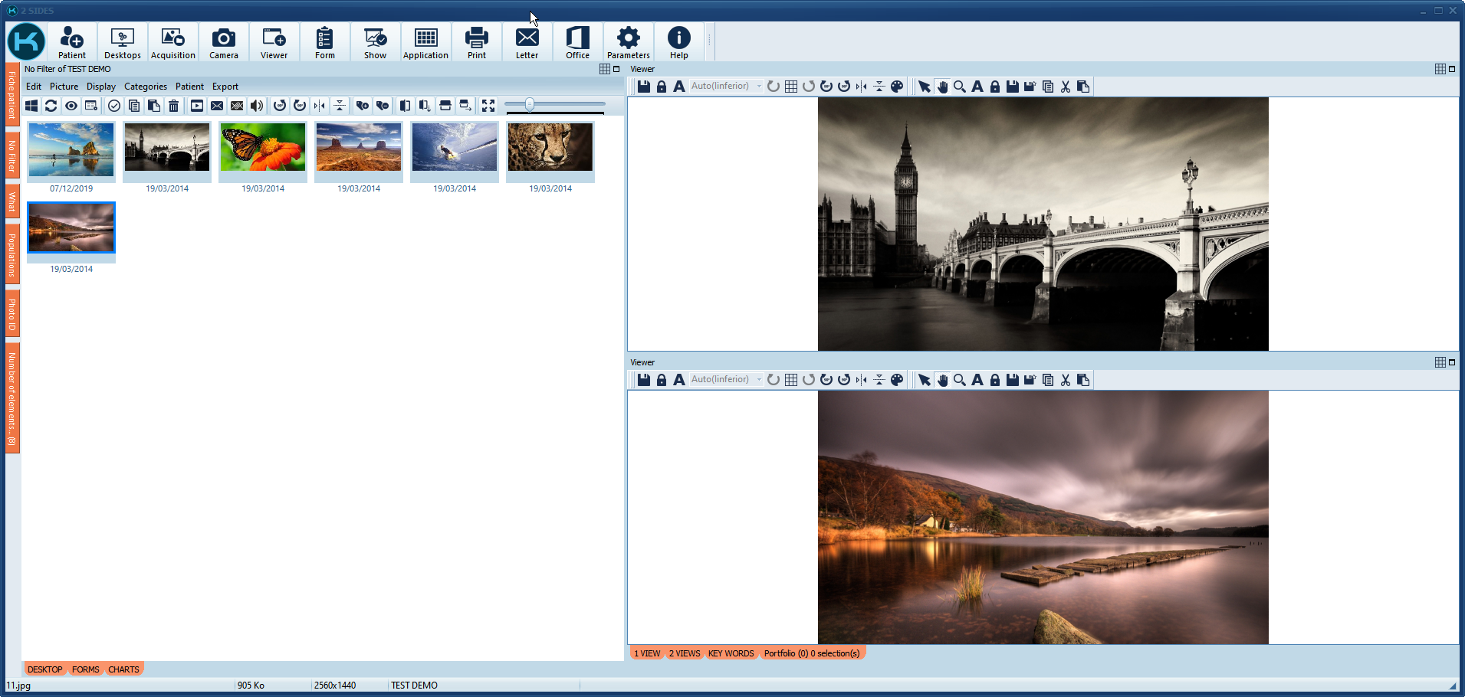Viewport: 1465px width, 697px height.
Task: Toggle the lock icon in top viewer toolbar
Action: 662,87
